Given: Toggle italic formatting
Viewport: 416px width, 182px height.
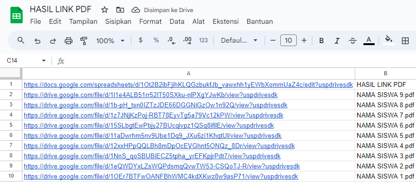Looking at the screenshot, I should (x=337, y=41).
